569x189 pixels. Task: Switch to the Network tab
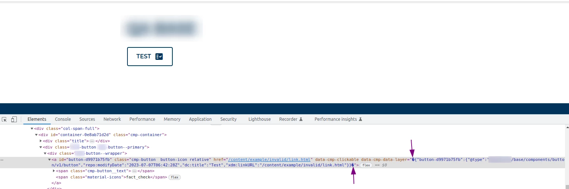112,119
